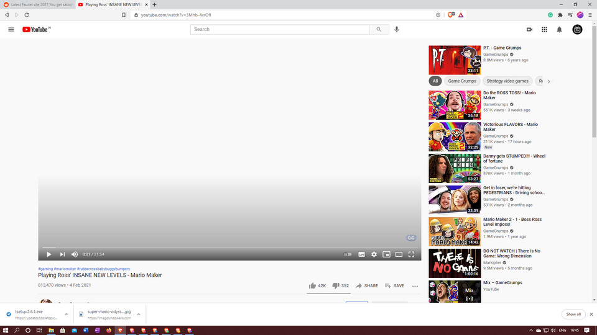Viewport: 597px width, 335px height.
Task: Click the #gaming hashtag link
Action: (45, 269)
